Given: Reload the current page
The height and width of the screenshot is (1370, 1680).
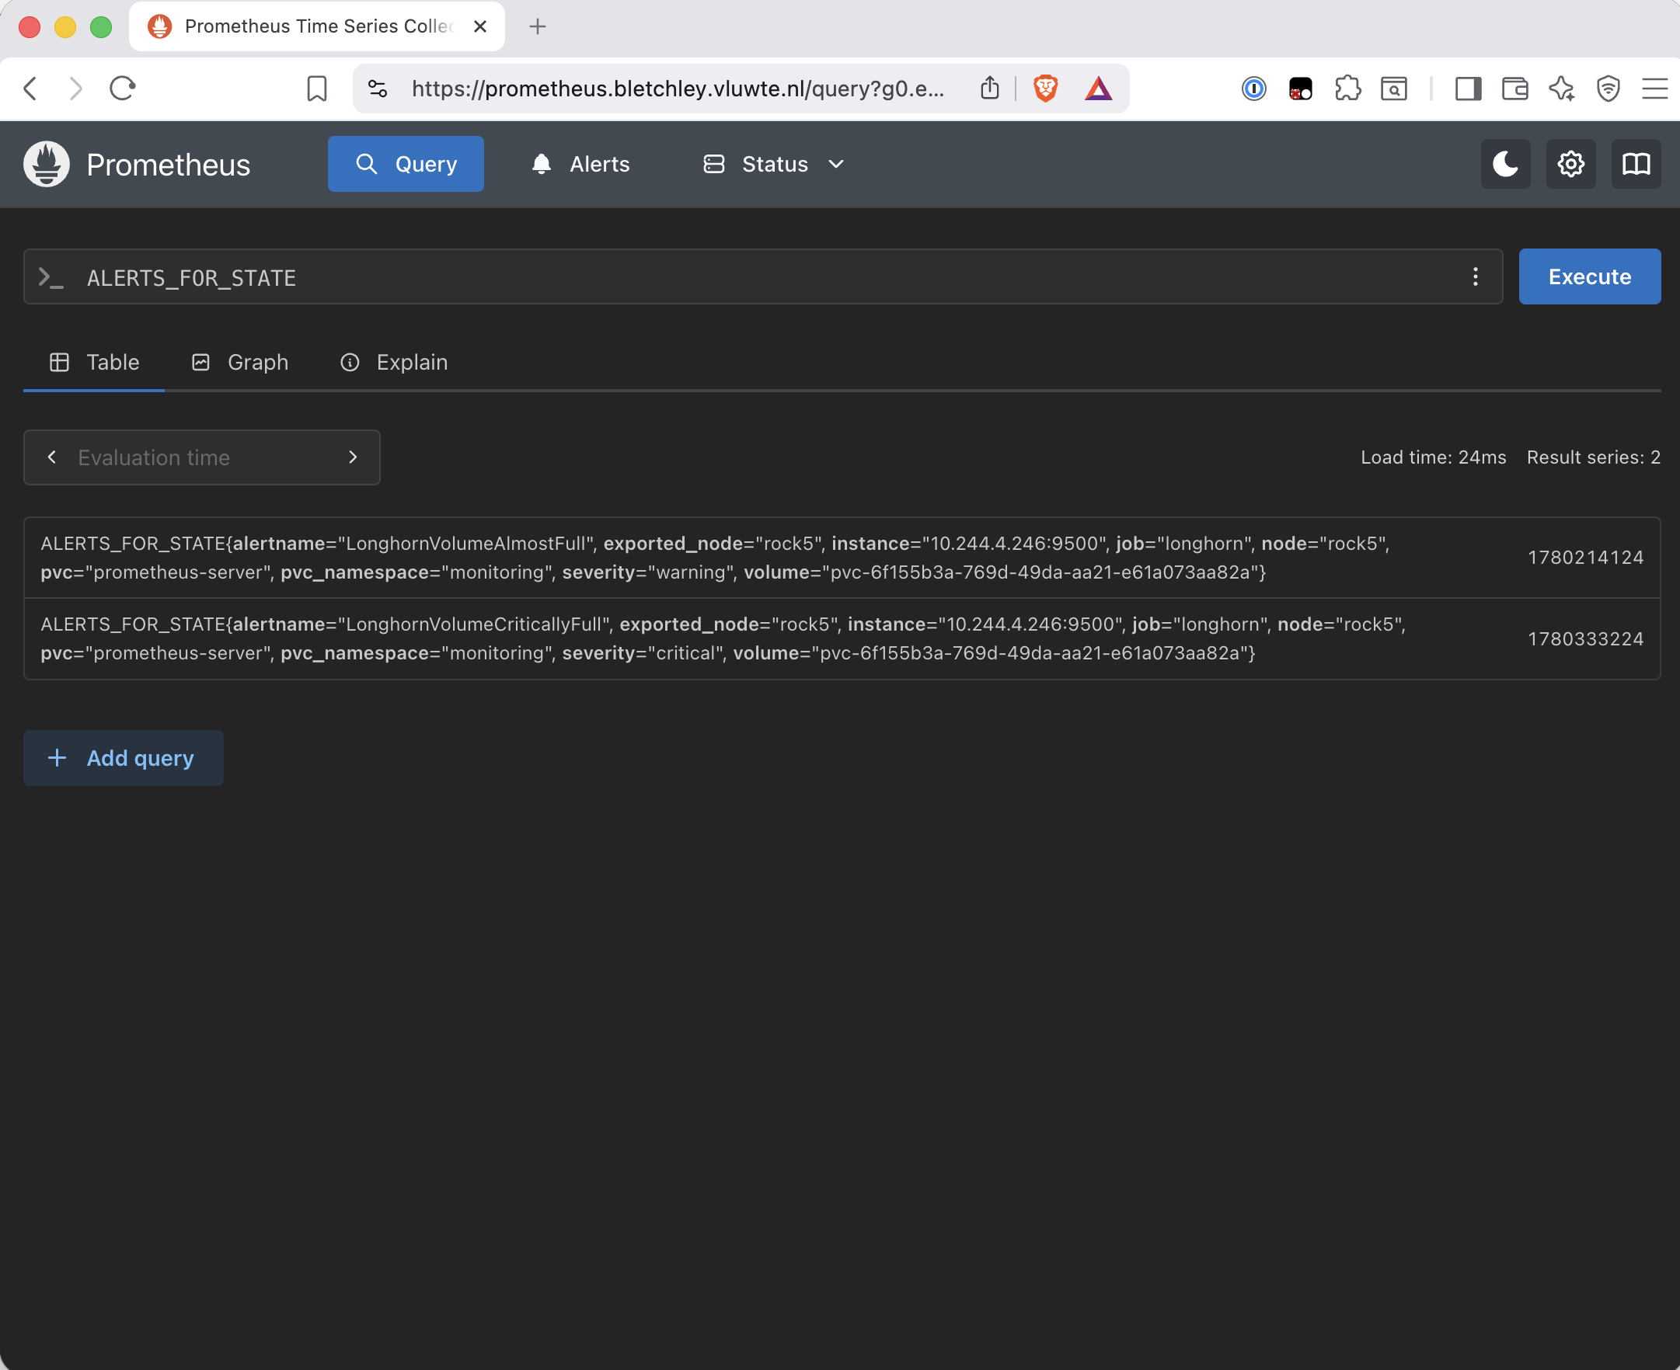Looking at the screenshot, I should [x=122, y=89].
